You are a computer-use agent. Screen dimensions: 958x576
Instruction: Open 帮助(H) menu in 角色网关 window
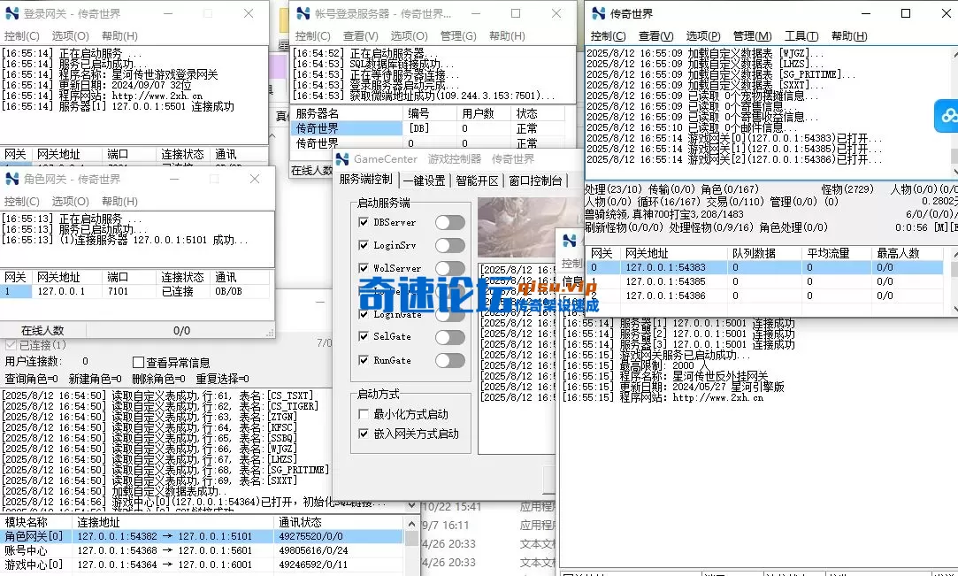coord(119,202)
